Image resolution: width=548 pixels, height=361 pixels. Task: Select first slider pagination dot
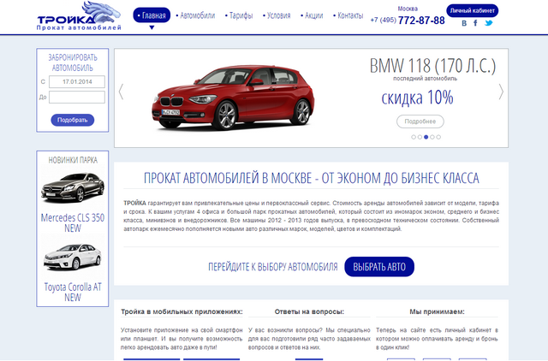tap(414, 137)
